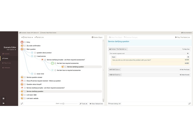Toggle Power Editing: Off
The image size is (193, 137).
coord(114,104)
